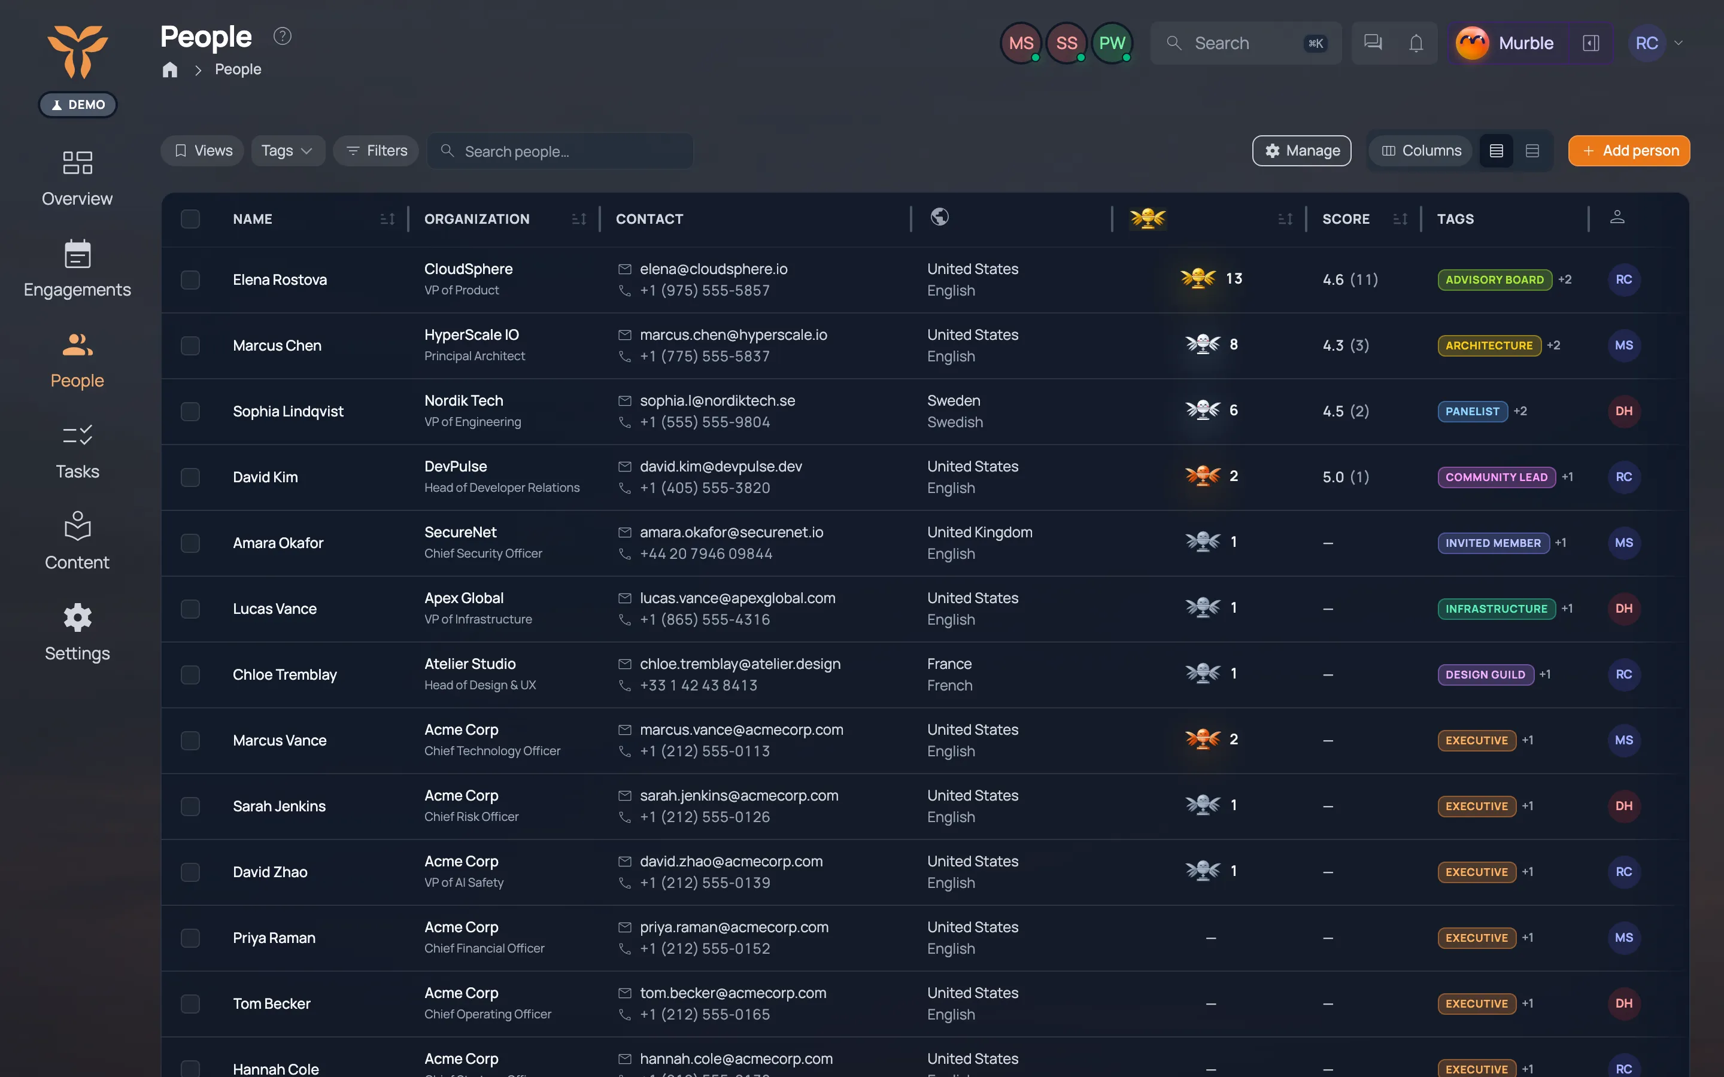
Task: Check the Elena Rostova row checkbox
Action: [x=190, y=280]
